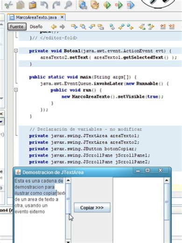Switch to the Diseño design view
182x243 pixels.
click(x=36, y=27)
